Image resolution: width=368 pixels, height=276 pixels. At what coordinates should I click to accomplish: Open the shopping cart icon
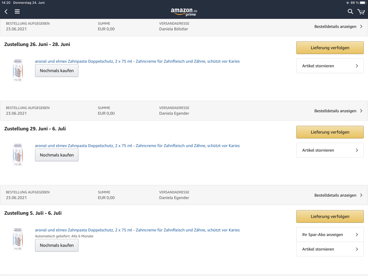point(361,12)
